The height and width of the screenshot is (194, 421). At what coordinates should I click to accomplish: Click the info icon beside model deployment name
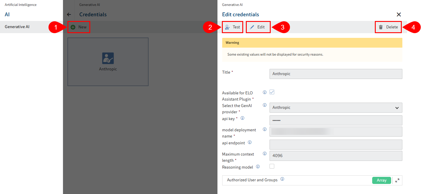(264, 129)
